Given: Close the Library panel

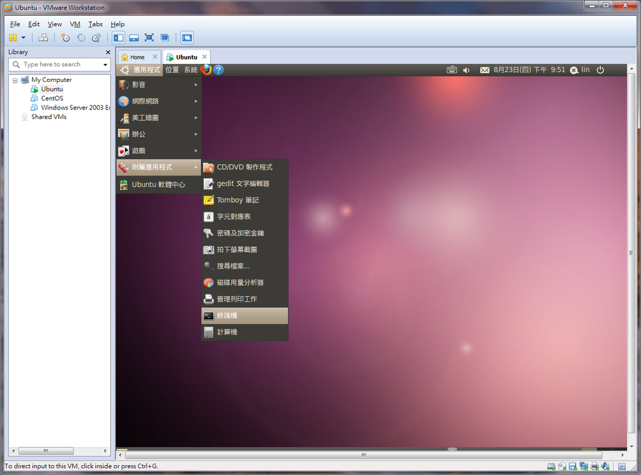Looking at the screenshot, I should pyautogui.click(x=108, y=53).
